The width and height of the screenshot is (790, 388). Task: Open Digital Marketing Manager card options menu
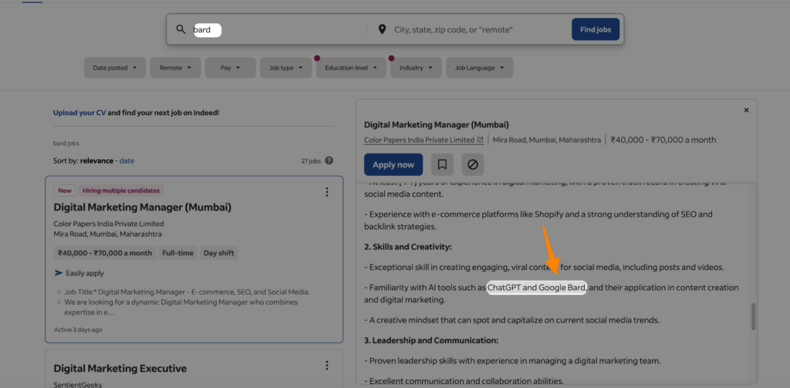327,192
